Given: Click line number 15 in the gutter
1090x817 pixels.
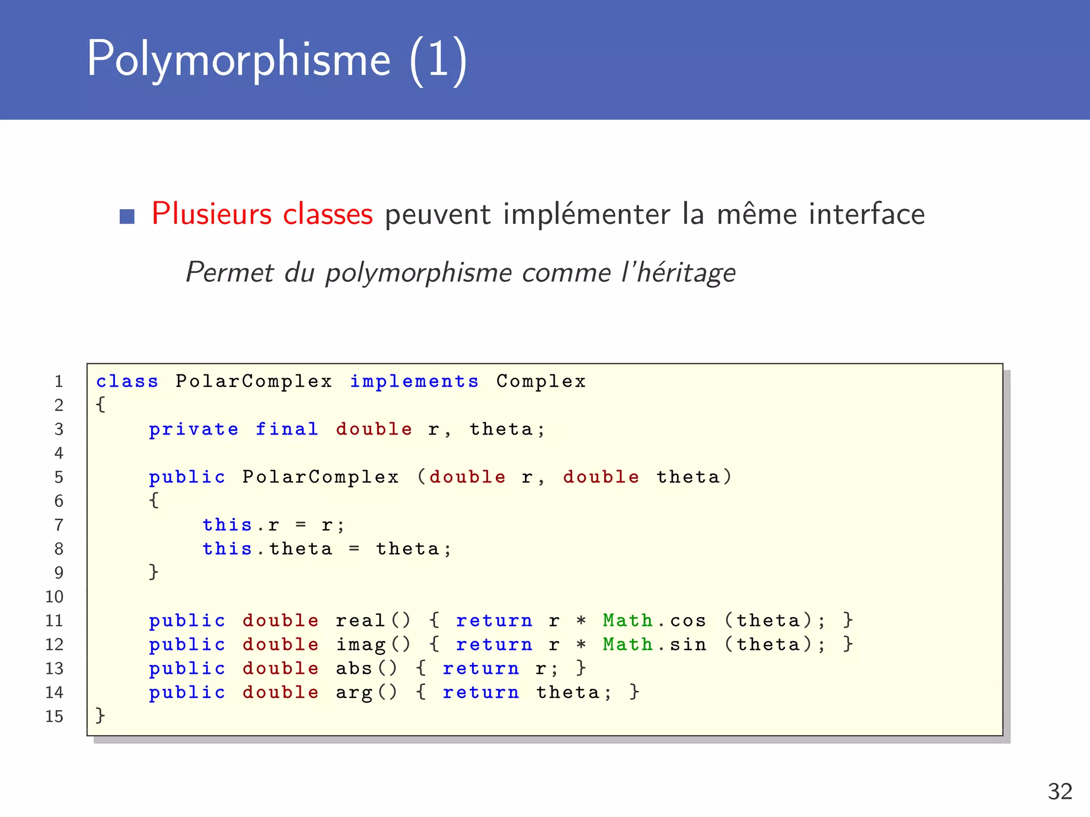Looking at the screenshot, I should click(x=54, y=716).
